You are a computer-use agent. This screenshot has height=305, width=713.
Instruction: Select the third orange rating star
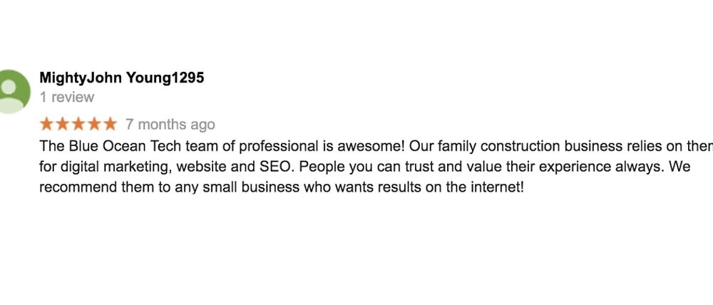(78, 123)
